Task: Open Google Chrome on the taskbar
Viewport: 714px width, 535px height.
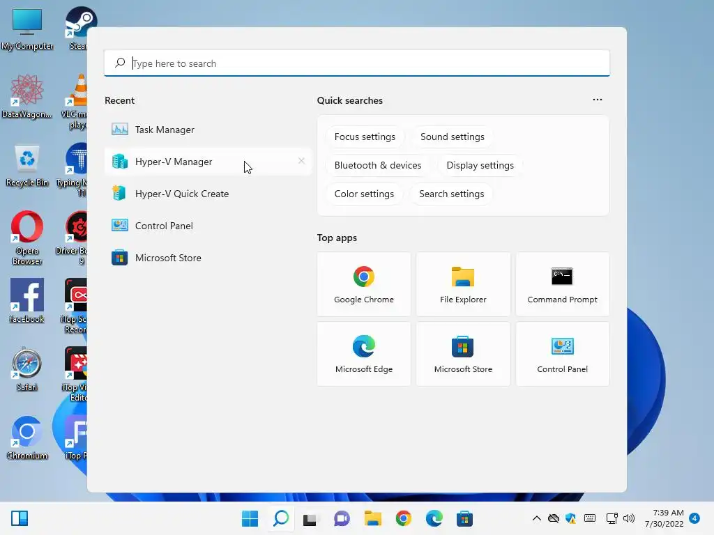Action: pos(404,518)
